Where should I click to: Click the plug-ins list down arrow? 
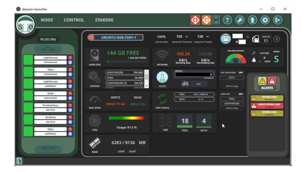(48, 149)
